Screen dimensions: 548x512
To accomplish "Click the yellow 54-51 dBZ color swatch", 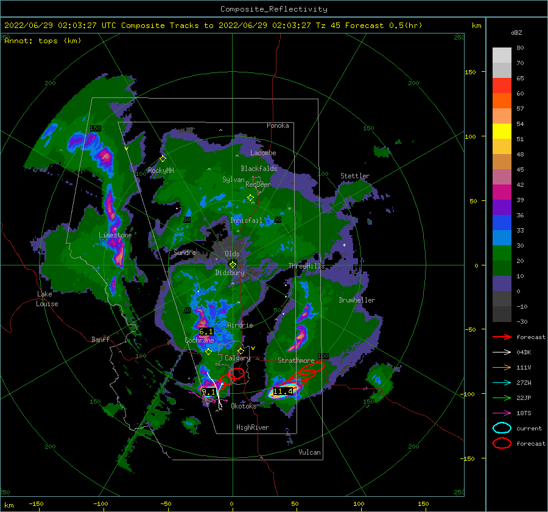I will 502,132.
